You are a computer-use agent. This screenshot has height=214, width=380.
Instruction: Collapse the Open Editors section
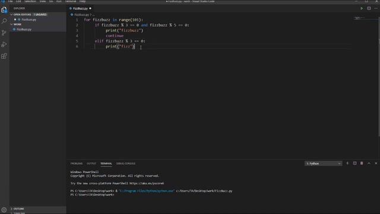[11, 14]
